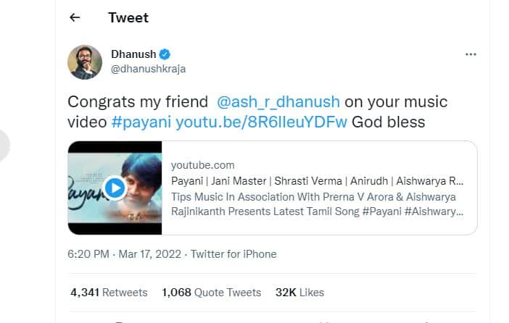Click the #payani hashtag
This screenshot has height=323, width=509.
[142, 122]
